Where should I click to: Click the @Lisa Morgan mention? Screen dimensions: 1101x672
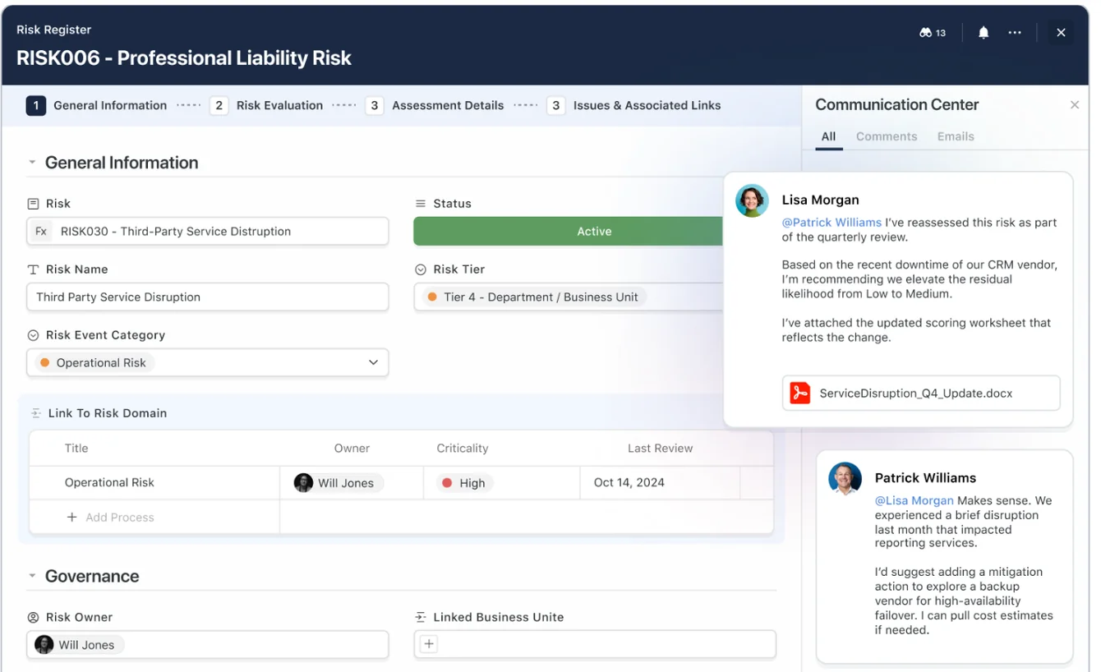pos(914,500)
